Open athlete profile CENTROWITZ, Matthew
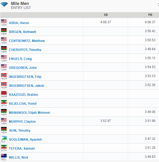159x162 pixels. click(27, 41)
